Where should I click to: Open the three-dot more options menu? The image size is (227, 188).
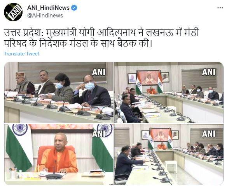220,8
